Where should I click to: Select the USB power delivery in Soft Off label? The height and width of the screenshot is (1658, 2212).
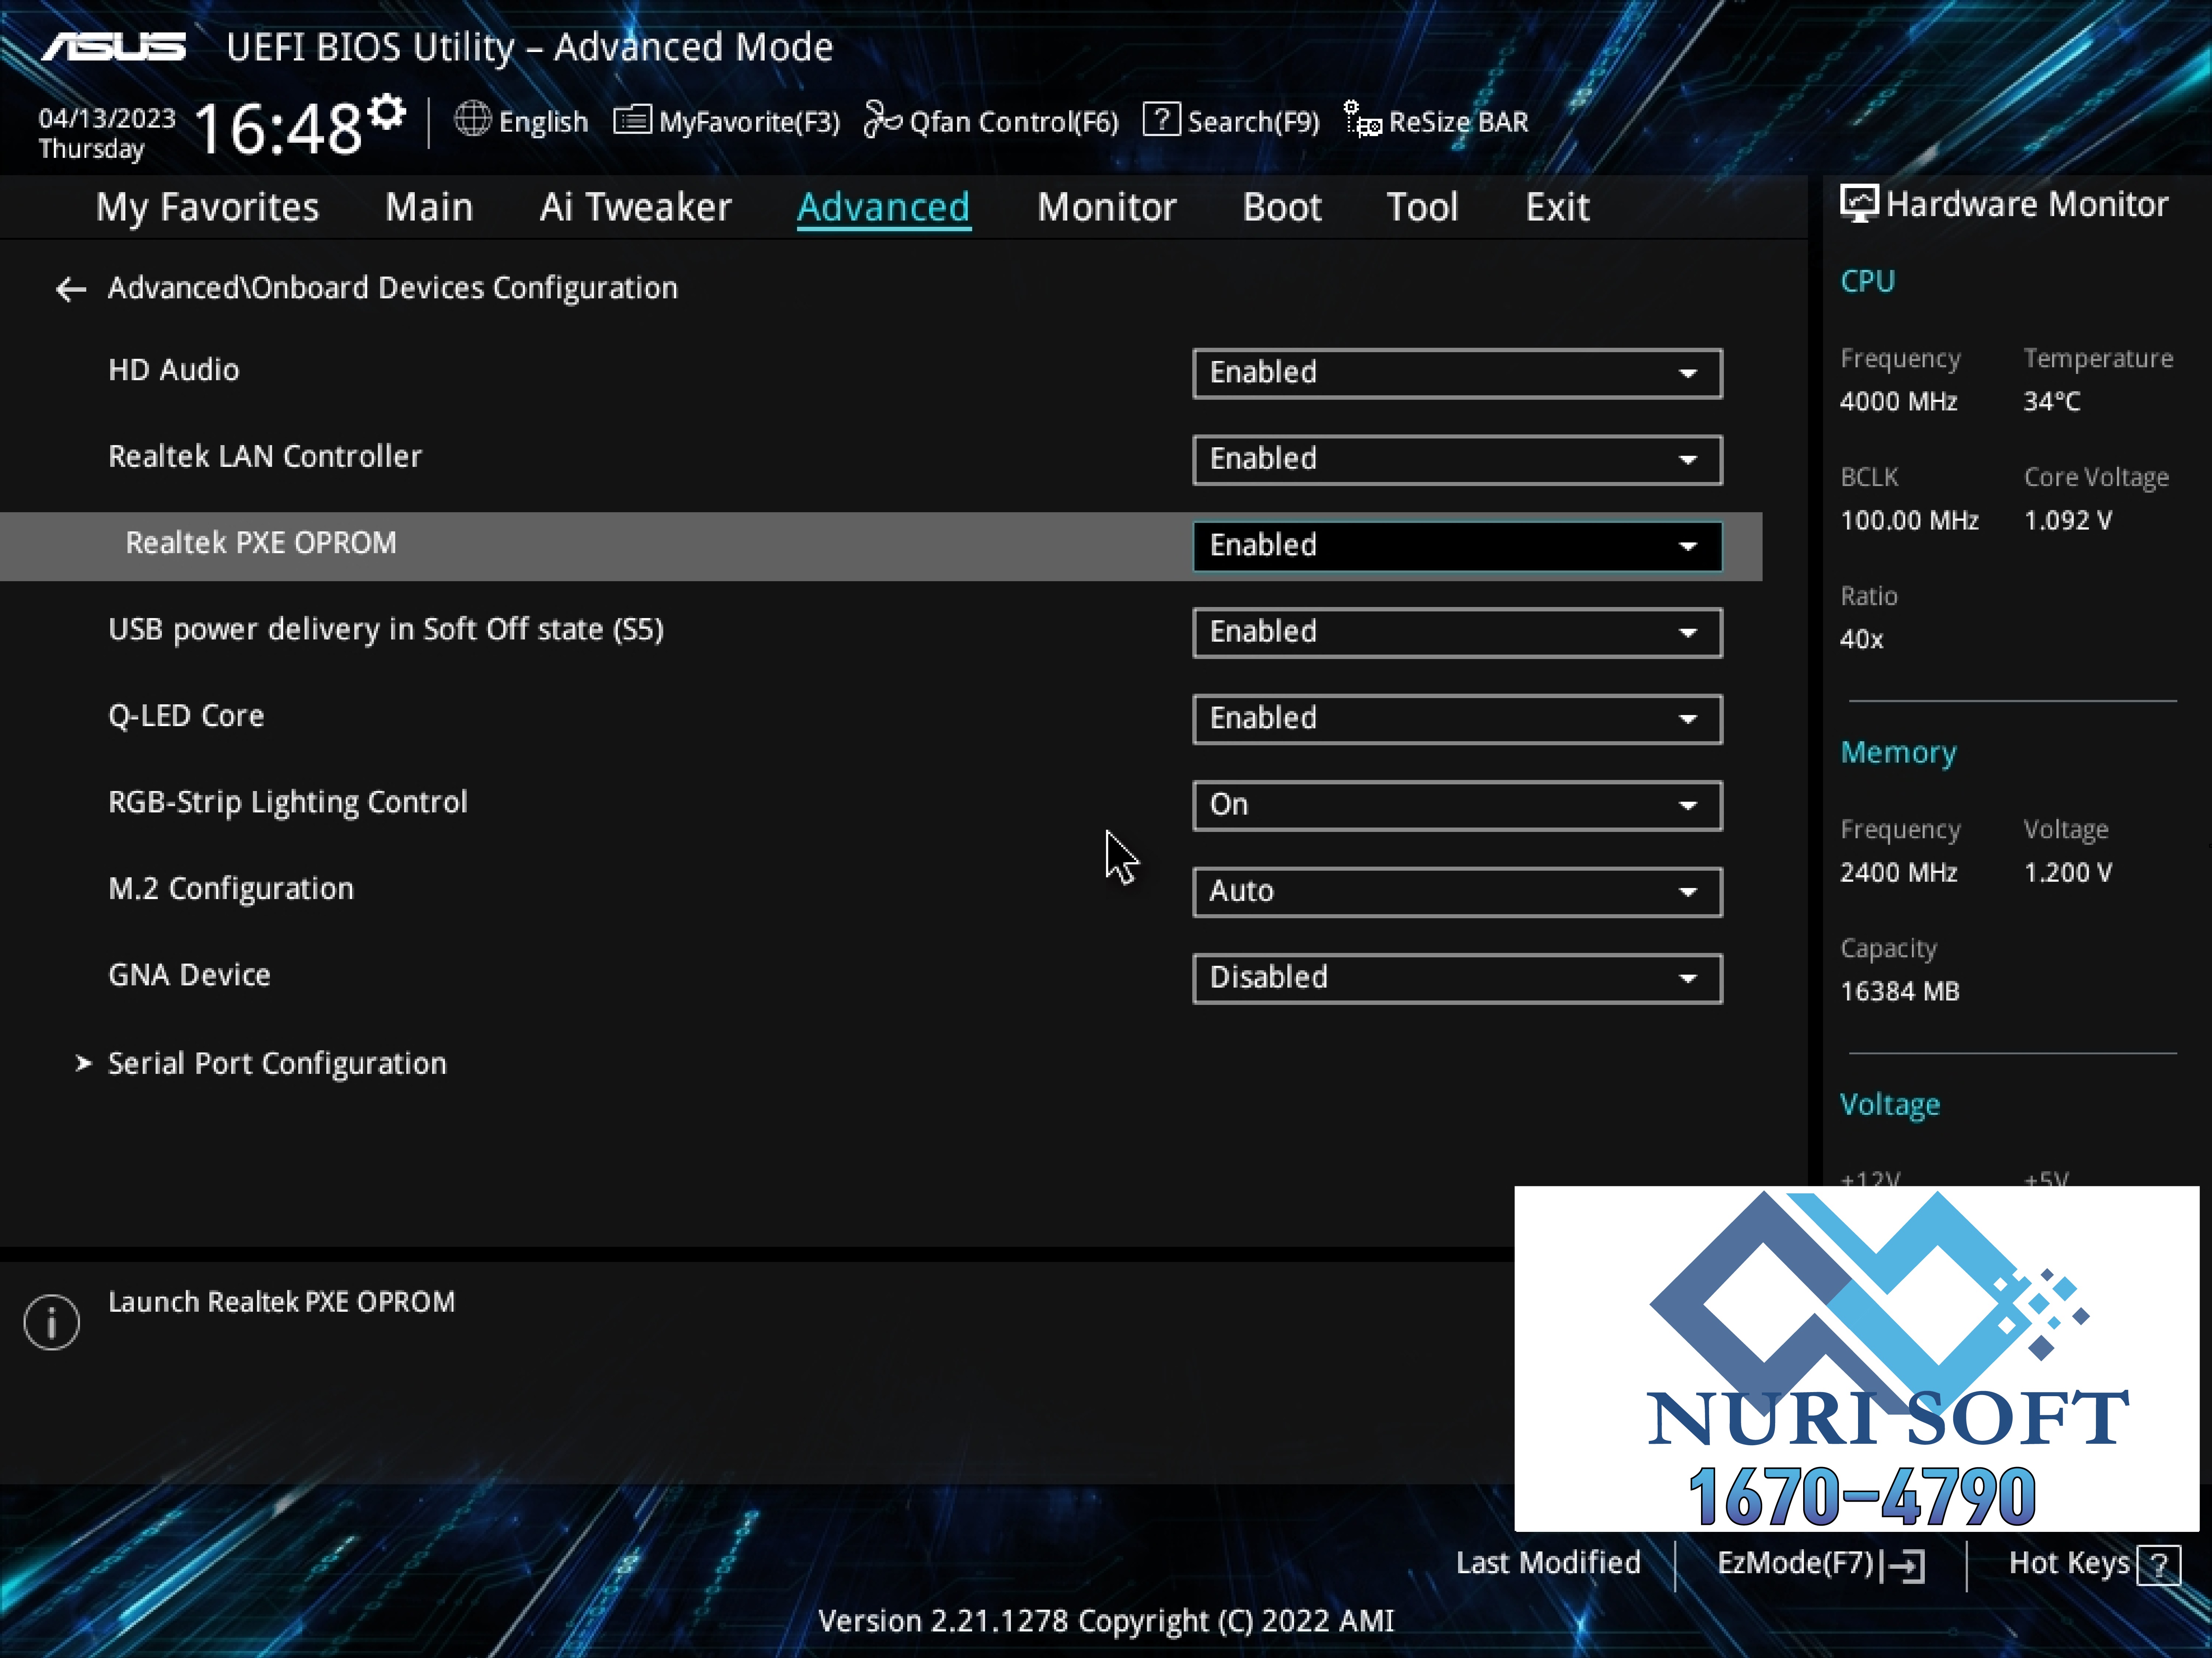386,630
